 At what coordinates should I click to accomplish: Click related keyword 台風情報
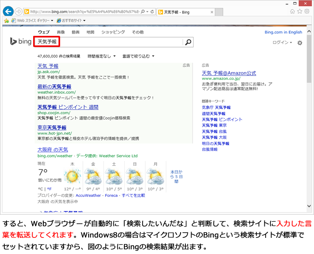coord(210,149)
